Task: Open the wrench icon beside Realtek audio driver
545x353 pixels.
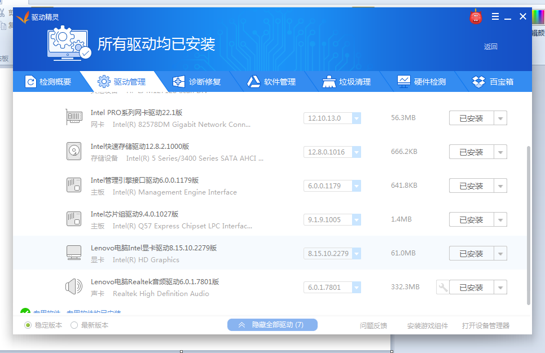Action: [x=445, y=287]
